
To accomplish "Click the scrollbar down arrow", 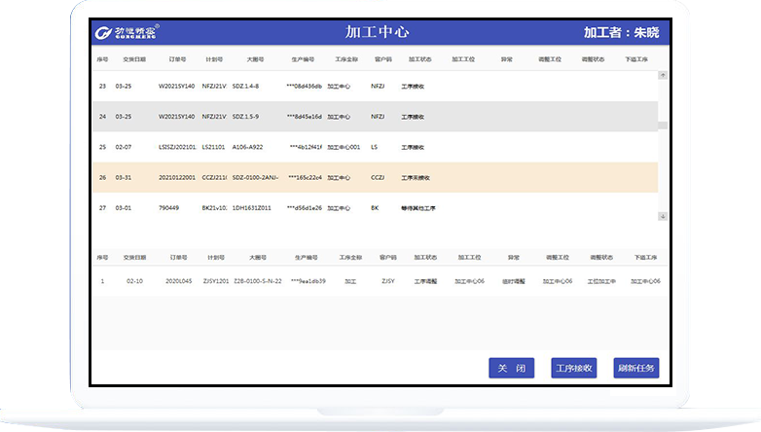I will pyautogui.click(x=663, y=216).
